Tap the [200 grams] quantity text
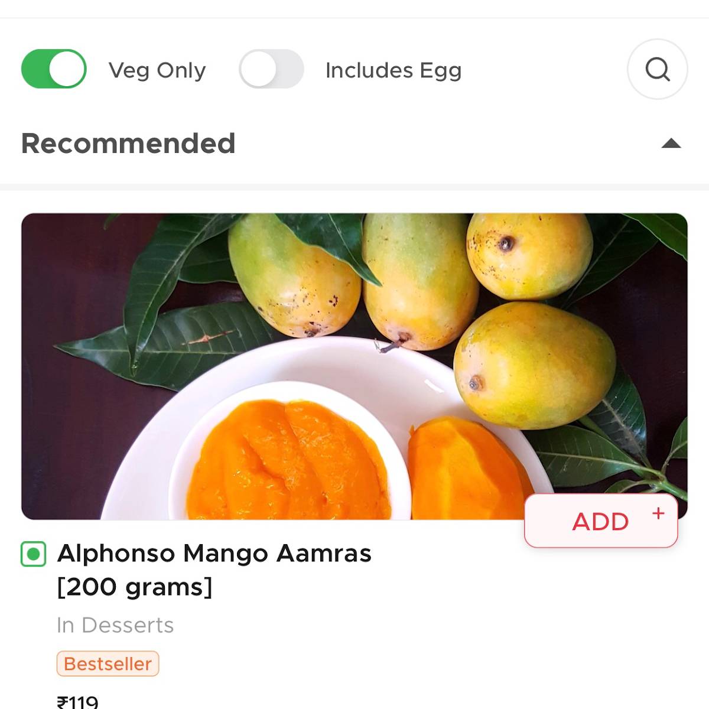This screenshot has width=709, height=709. pyautogui.click(x=135, y=587)
